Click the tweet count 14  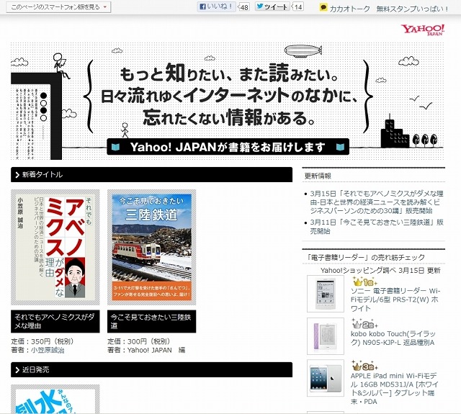[x=297, y=6]
